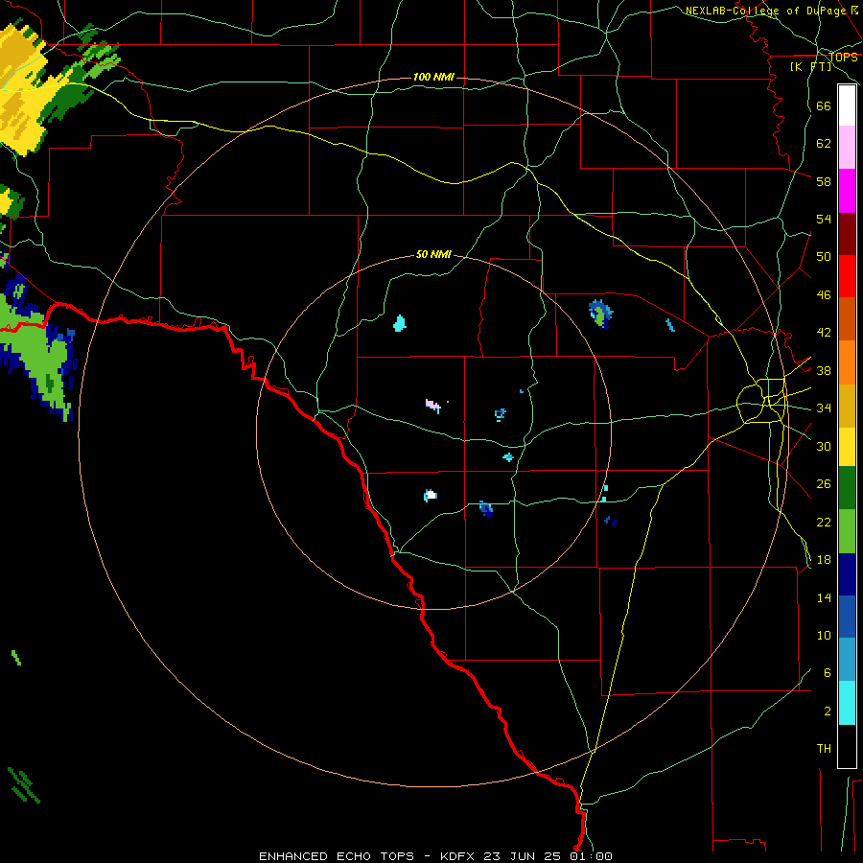The image size is (863, 863).
Task: Click the gold legend swatch beside the 34 label
Action: (x=847, y=407)
